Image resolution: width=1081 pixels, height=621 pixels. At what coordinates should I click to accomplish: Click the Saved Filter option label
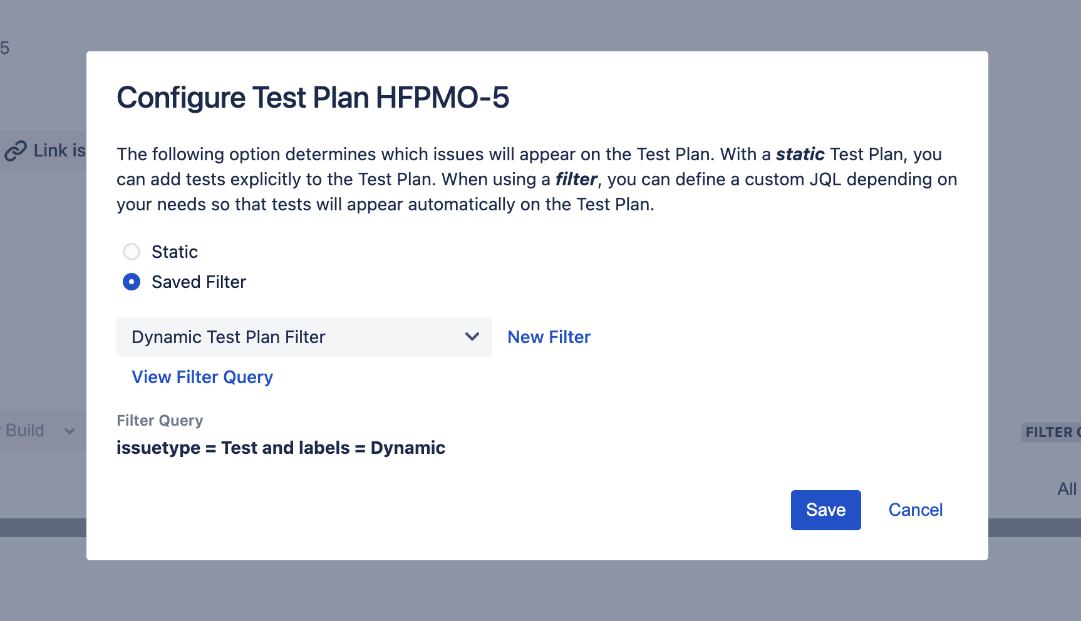point(199,282)
